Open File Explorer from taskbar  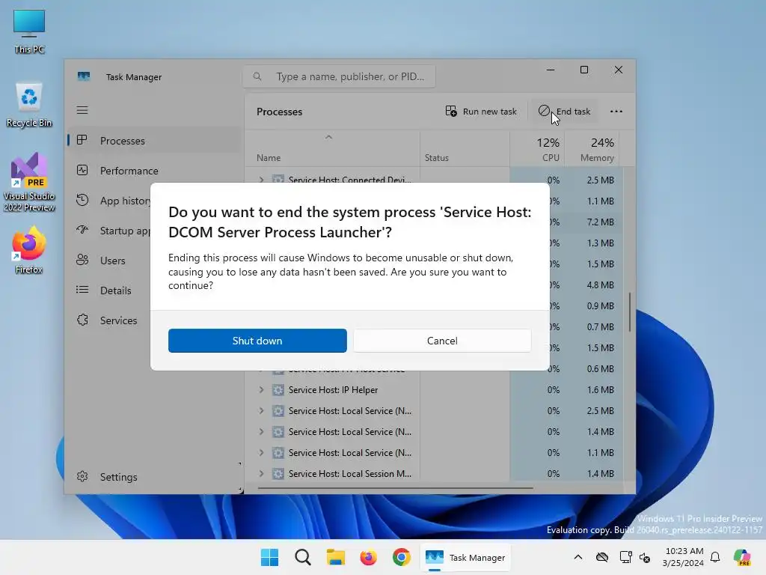point(336,557)
